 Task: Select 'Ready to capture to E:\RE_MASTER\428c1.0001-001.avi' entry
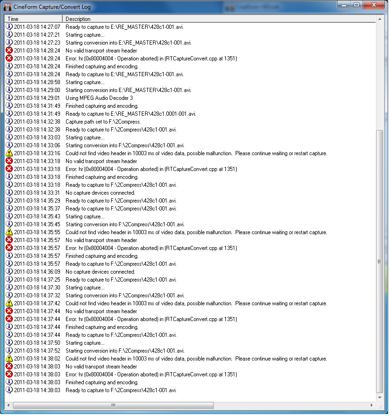[x=131, y=114]
